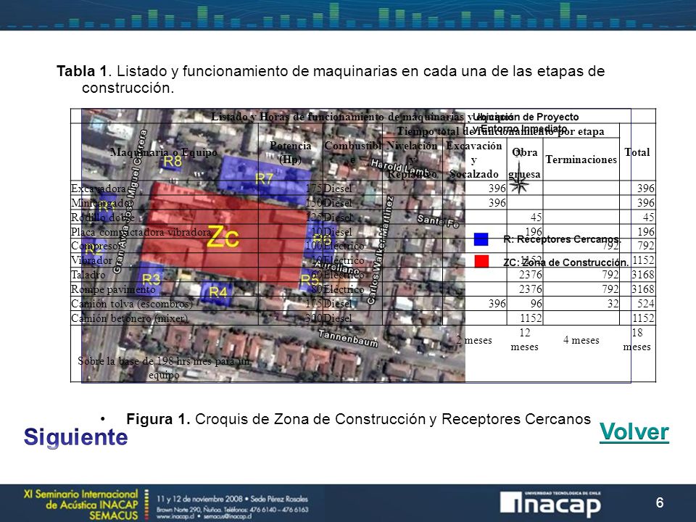Click 'Taladro' row label
Viewport: 696px width, 522px height.
click(x=88, y=275)
